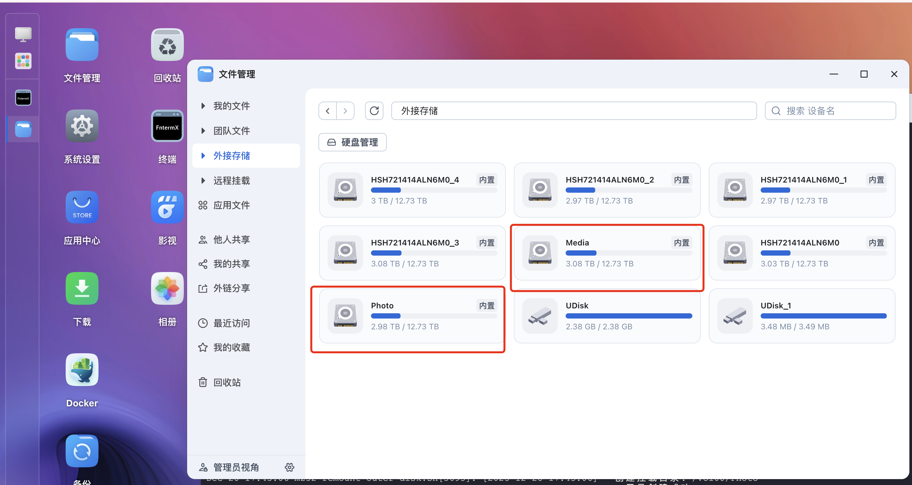Click the back navigation arrow
The width and height of the screenshot is (912, 485).
(x=327, y=111)
